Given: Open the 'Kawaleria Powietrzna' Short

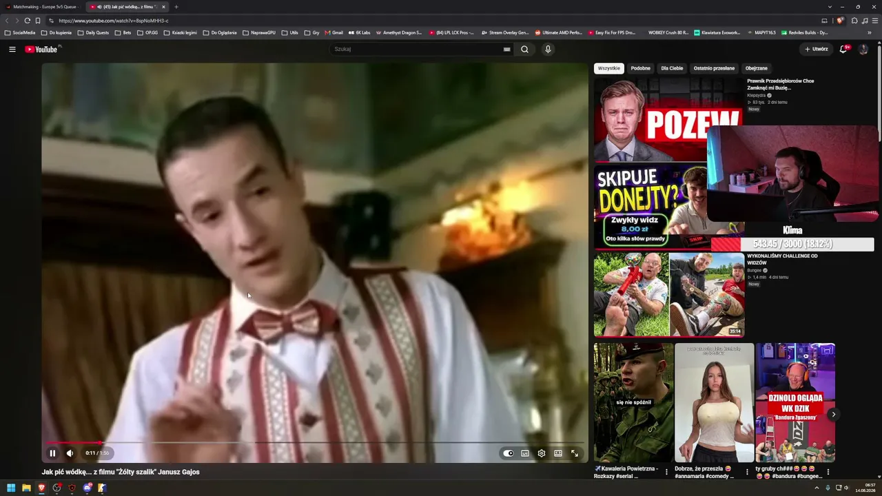Looking at the screenshot, I should coord(634,402).
